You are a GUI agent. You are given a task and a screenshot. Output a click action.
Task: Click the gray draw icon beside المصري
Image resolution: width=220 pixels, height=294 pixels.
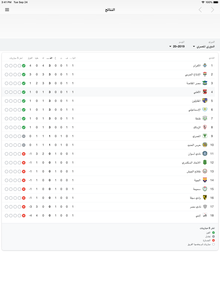pos(24,136)
